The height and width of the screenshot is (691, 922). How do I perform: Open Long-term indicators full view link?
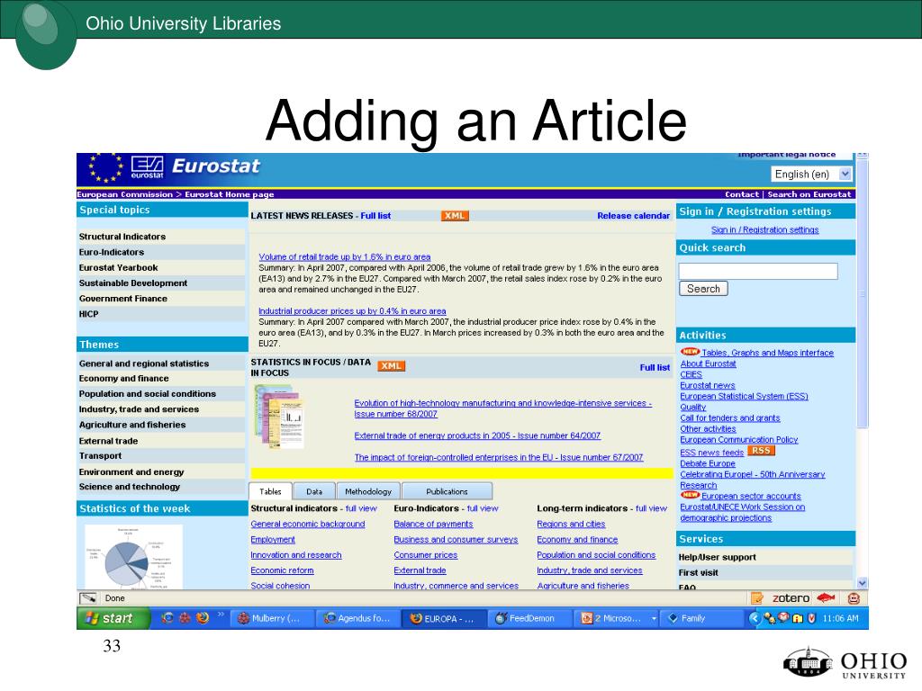tap(651, 508)
